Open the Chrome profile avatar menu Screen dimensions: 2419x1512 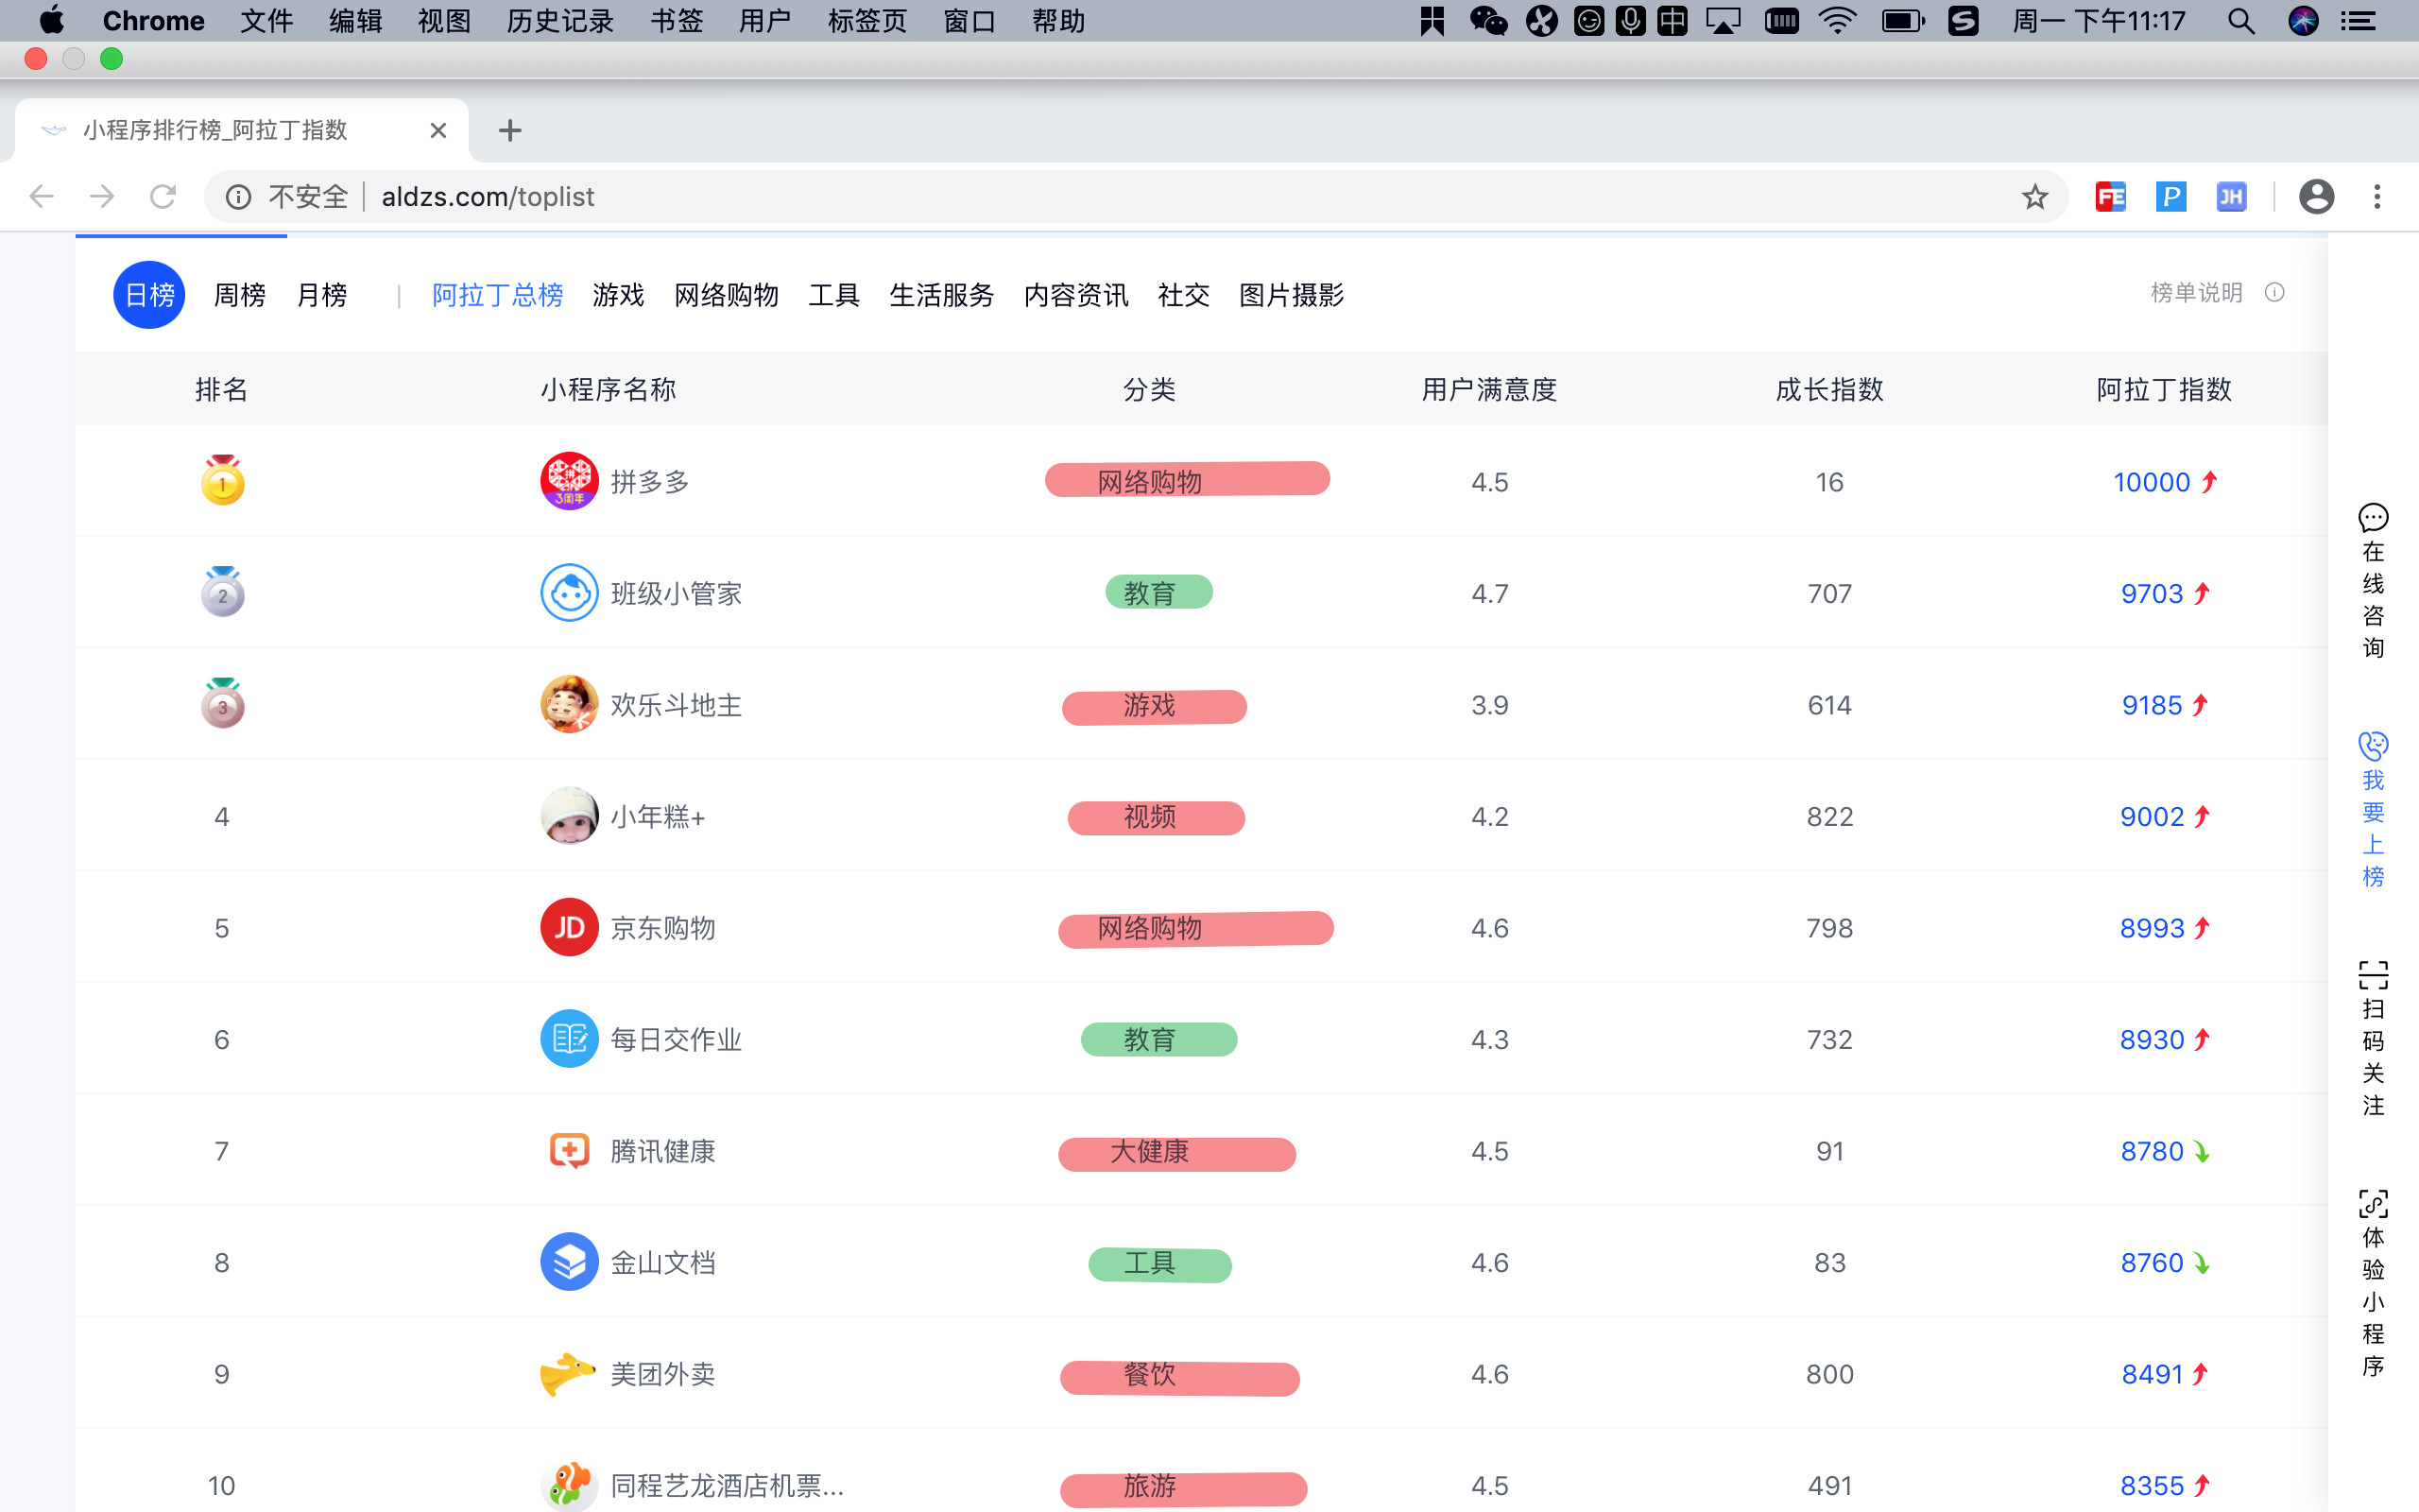coord(2316,197)
